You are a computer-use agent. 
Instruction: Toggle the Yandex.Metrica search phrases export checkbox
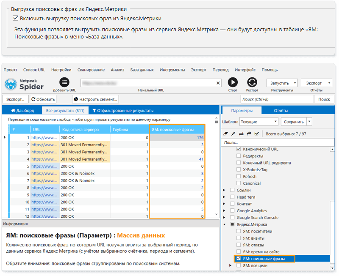15,18
